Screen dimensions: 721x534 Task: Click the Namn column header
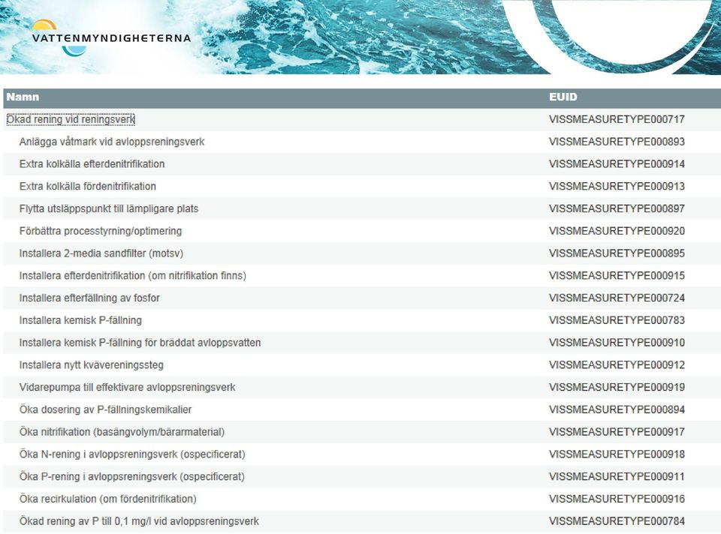click(x=23, y=97)
